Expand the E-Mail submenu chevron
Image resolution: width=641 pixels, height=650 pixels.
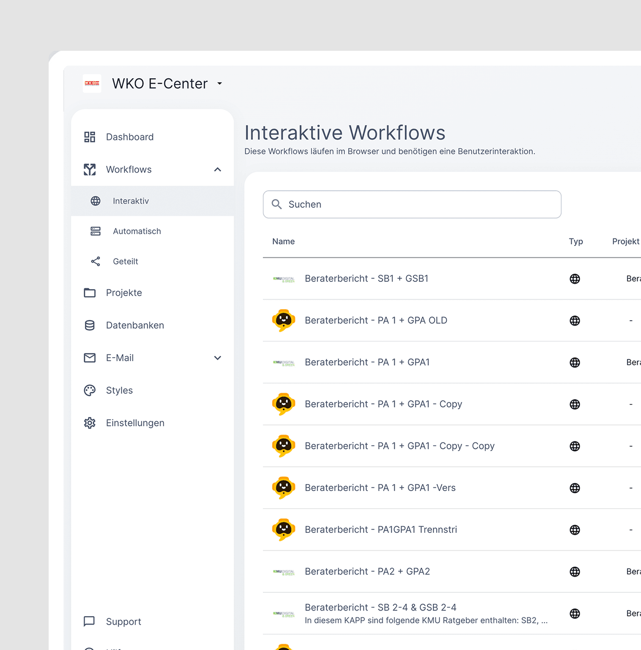[217, 358]
